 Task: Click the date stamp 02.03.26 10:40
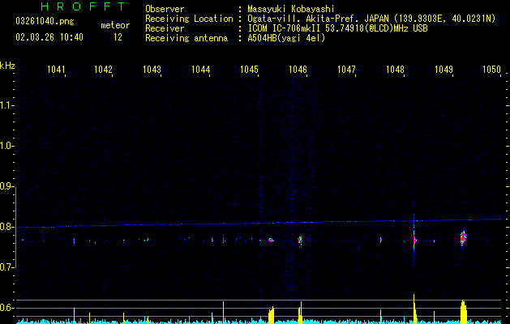tap(49, 37)
